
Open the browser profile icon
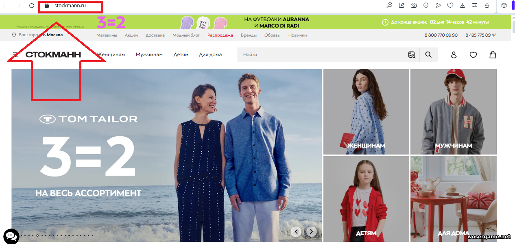click(x=487, y=6)
